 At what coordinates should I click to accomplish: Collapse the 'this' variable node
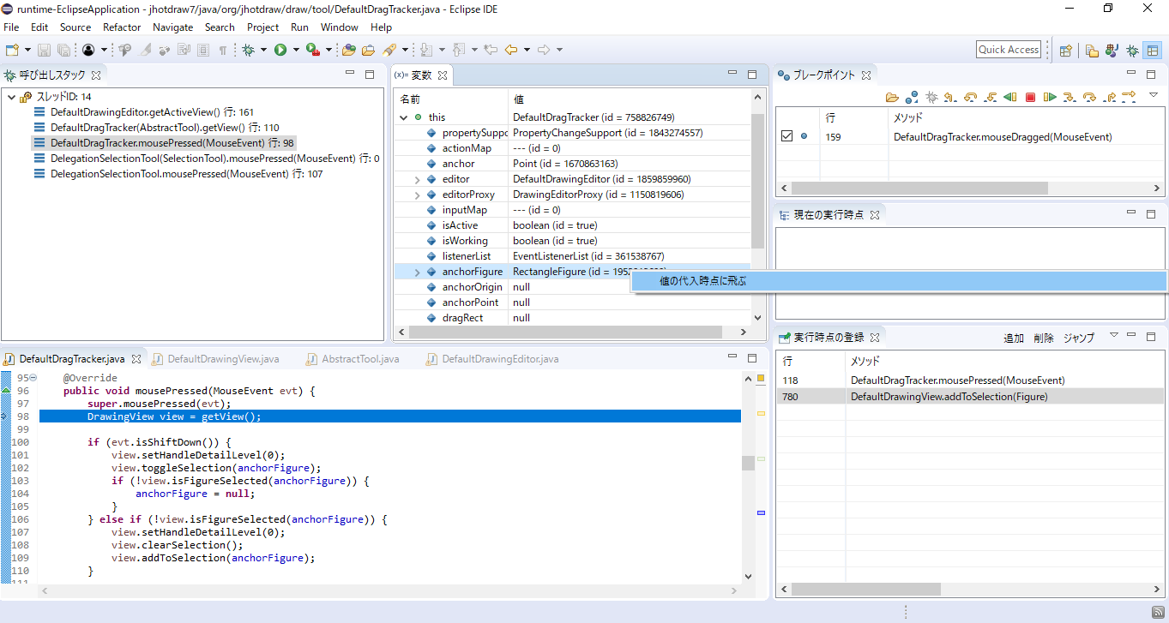click(403, 117)
